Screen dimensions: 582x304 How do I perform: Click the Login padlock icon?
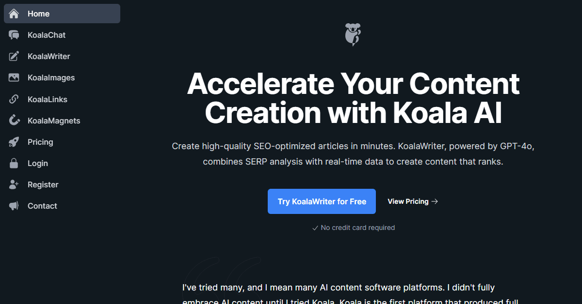click(13, 163)
